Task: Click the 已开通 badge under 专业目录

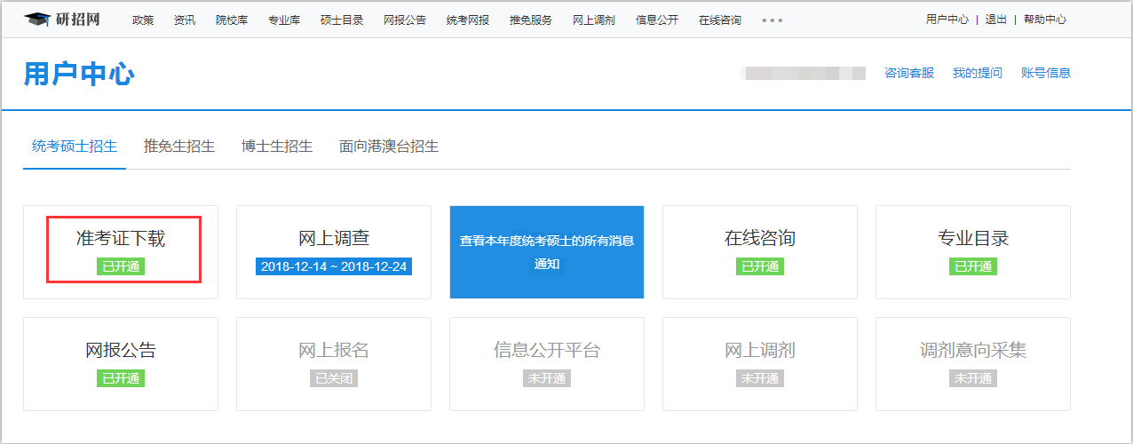Action: click(x=973, y=266)
